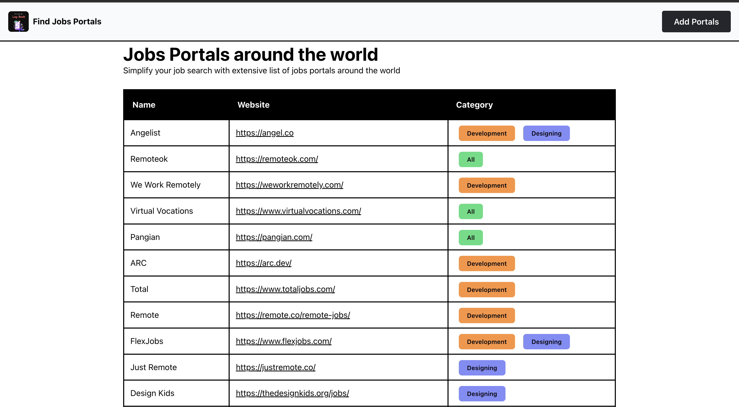Open the totaljobs.com link

tap(285, 289)
